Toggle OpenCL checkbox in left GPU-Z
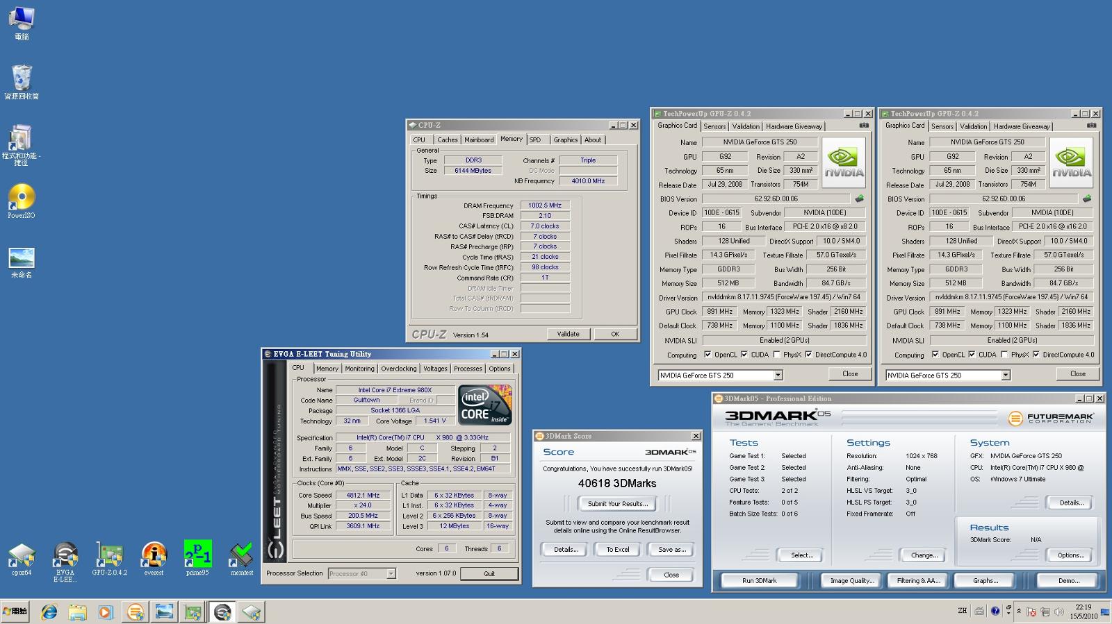This screenshot has height=624, width=1112. click(x=708, y=355)
